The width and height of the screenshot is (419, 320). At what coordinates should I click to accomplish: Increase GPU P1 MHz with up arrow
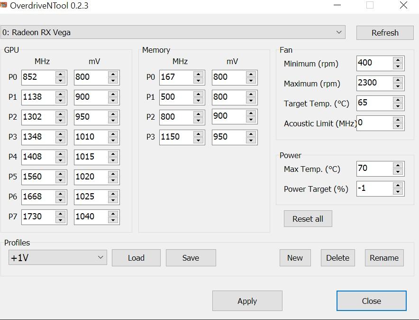61,94
